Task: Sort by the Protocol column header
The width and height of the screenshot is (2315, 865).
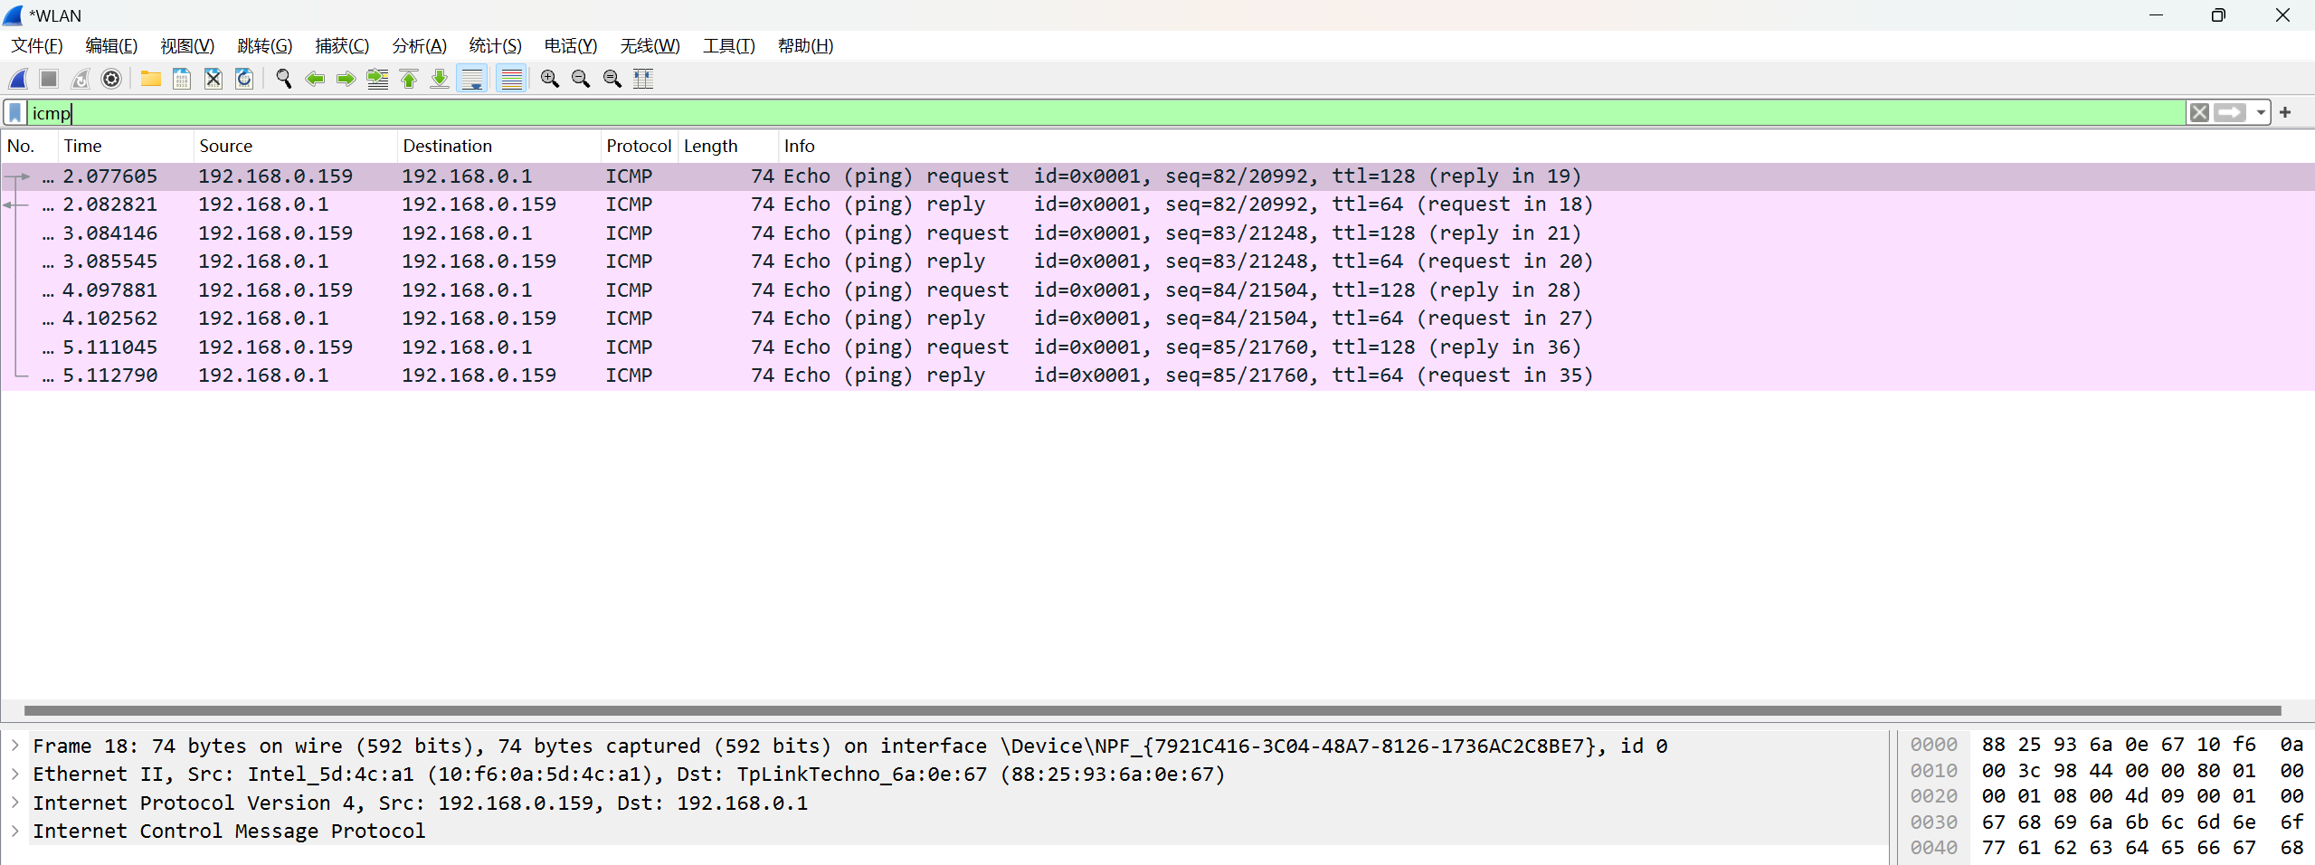Action: [639, 146]
